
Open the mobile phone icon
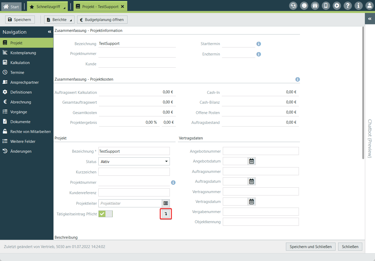pos(326,5)
